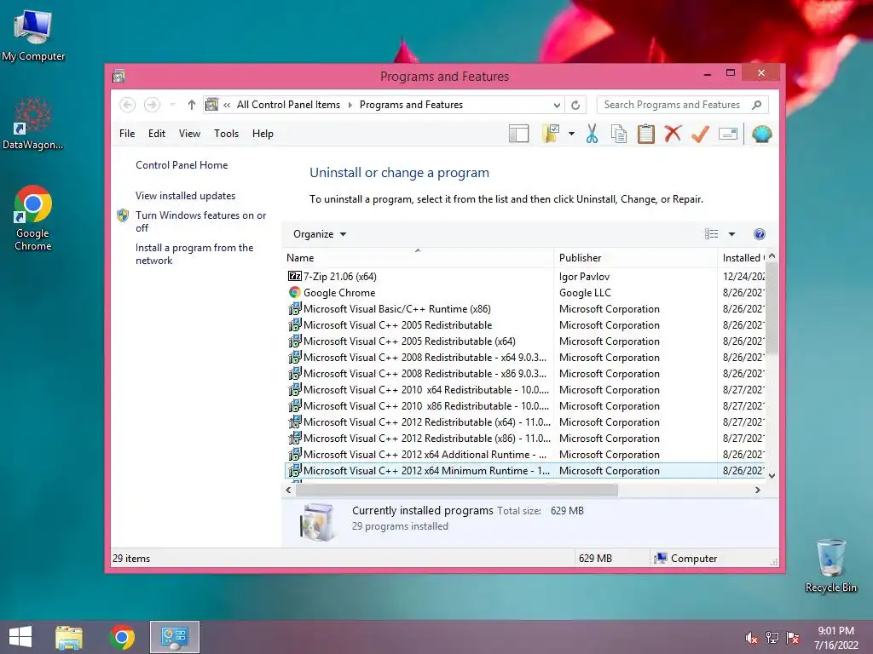The width and height of the screenshot is (873, 654).
Task: Open the Help menu
Action: [x=263, y=134]
